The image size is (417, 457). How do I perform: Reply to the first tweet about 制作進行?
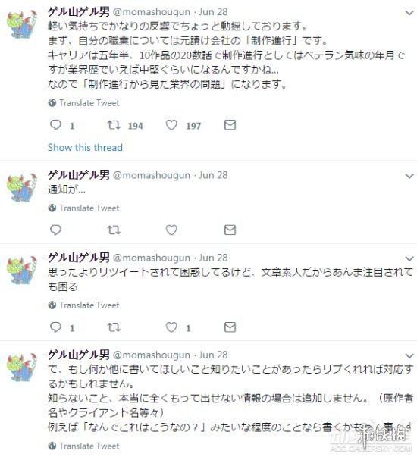coord(55,125)
